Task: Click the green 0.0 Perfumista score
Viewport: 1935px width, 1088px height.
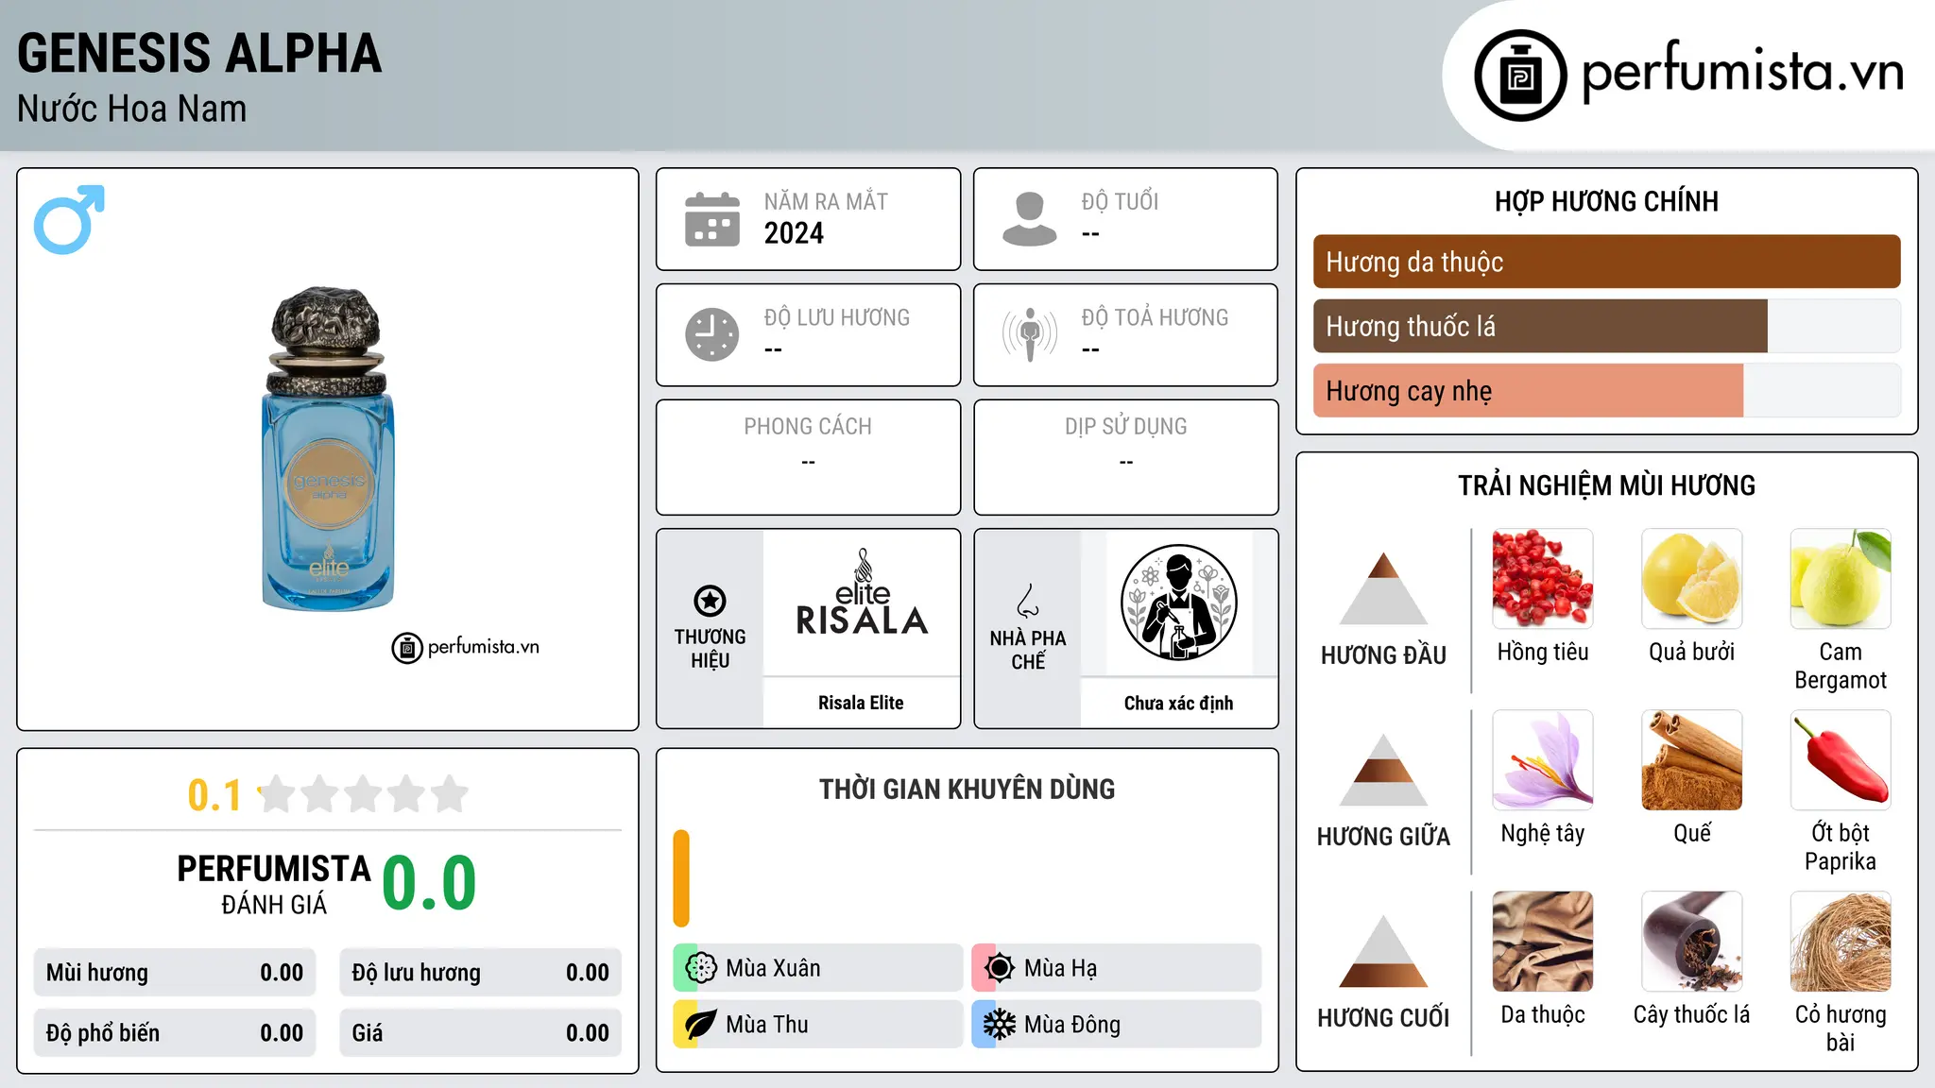Action: (x=429, y=882)
